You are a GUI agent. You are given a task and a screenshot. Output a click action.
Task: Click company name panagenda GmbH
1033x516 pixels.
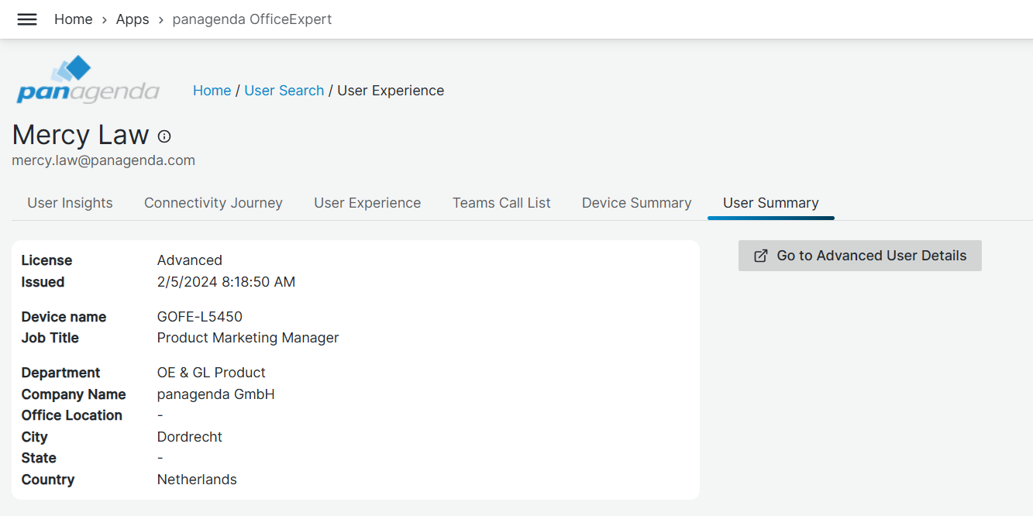click(216, 394)
